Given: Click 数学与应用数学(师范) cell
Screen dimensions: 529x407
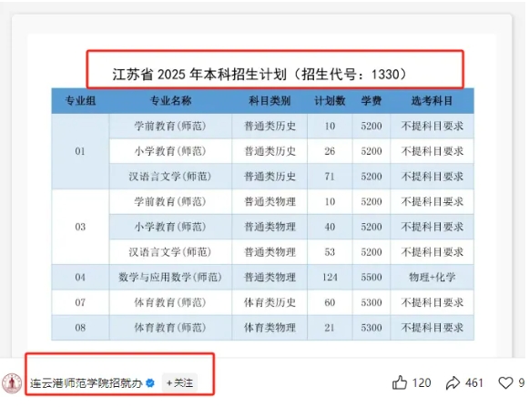Looking at the screenshot, I should (170, 277).
